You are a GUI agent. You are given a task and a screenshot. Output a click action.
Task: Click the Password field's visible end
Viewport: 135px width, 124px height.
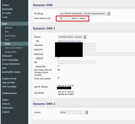coord(89,49)
